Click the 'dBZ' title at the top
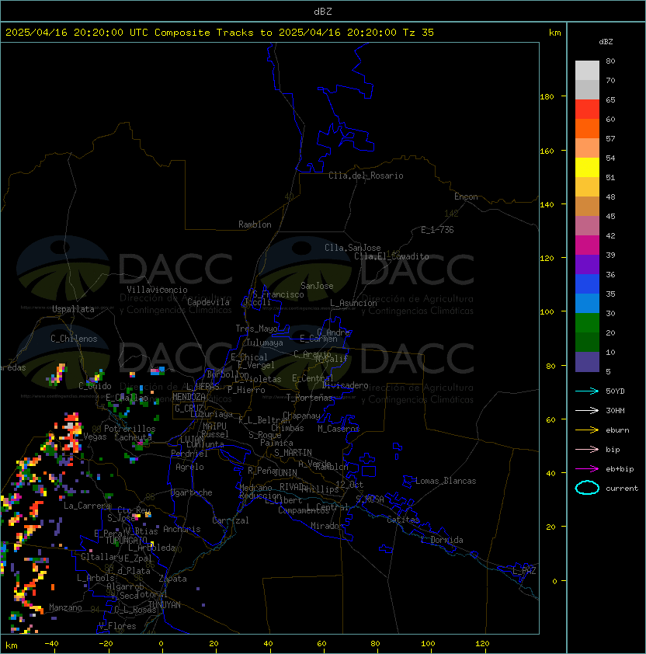Screen dimensions: 646x654 tap(323, 12)
